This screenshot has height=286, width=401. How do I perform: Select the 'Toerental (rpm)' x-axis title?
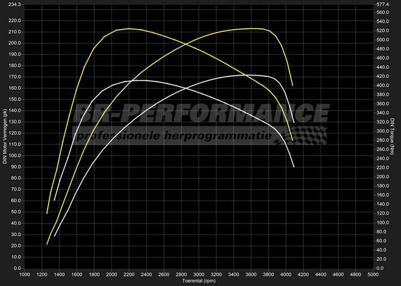coord(200,281)
